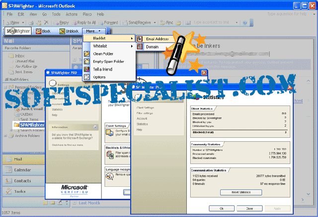This screenshot has height=217, width=318.
Task: Pick Domain in the Blacklist submenu
Action: (153, 47)
